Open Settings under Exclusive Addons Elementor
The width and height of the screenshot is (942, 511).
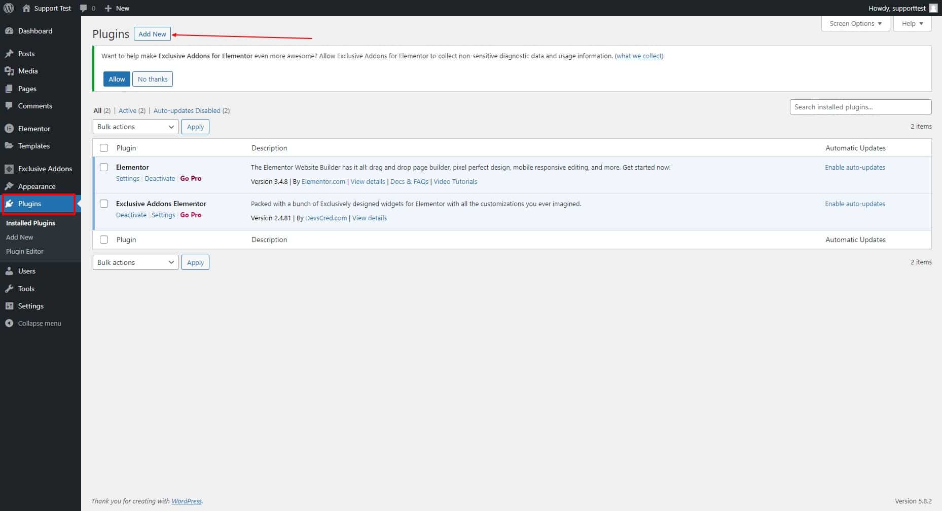[163, 215]
